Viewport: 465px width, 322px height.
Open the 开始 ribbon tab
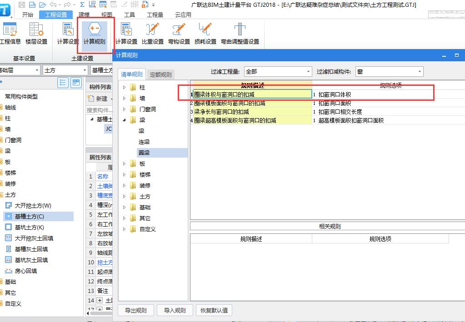28,15
